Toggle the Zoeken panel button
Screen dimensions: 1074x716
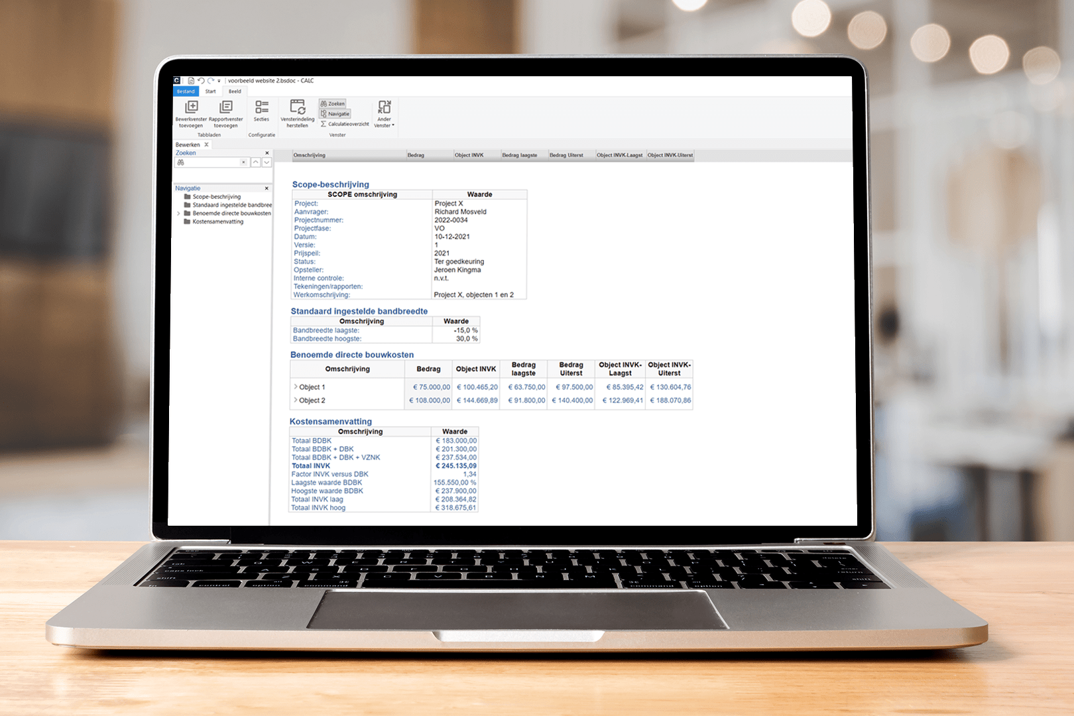pos(333,104)
